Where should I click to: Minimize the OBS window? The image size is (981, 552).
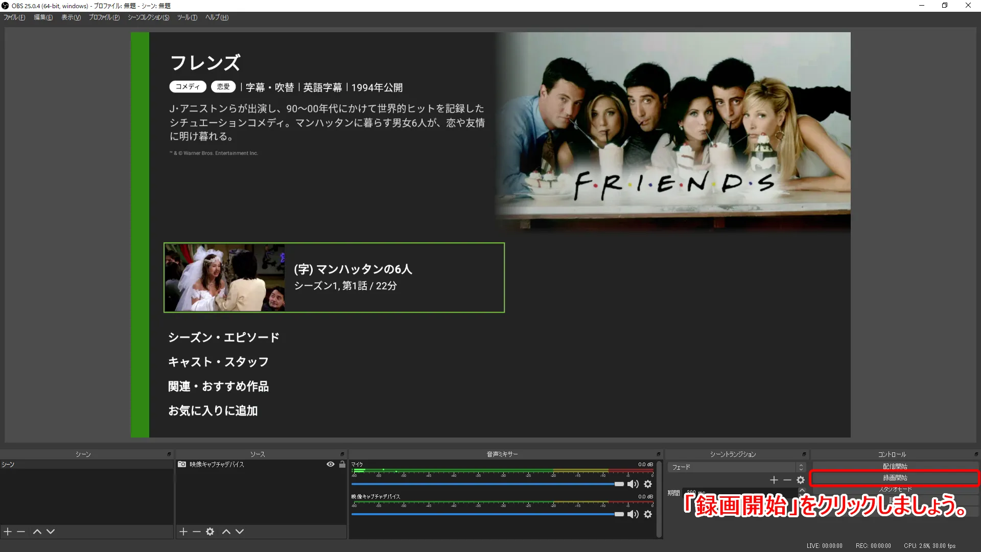(x=922, y=6)
